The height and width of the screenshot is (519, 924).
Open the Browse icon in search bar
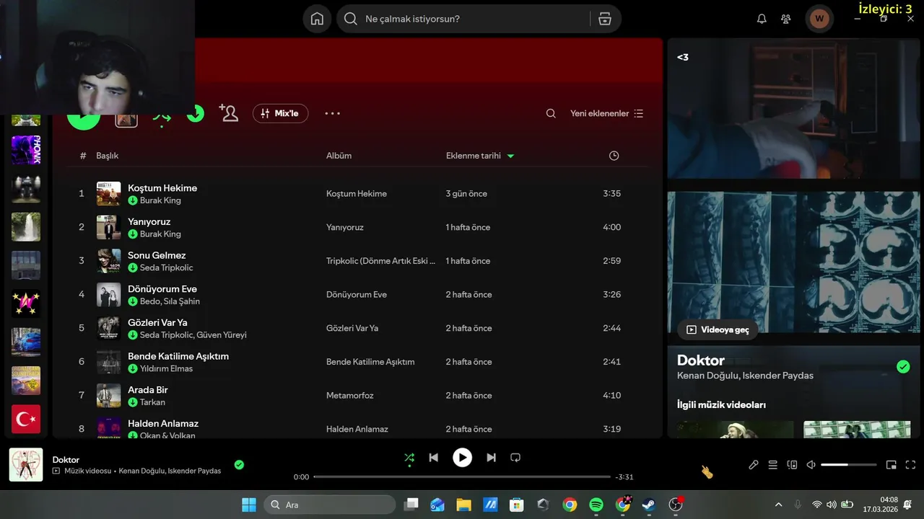(605, 19)
